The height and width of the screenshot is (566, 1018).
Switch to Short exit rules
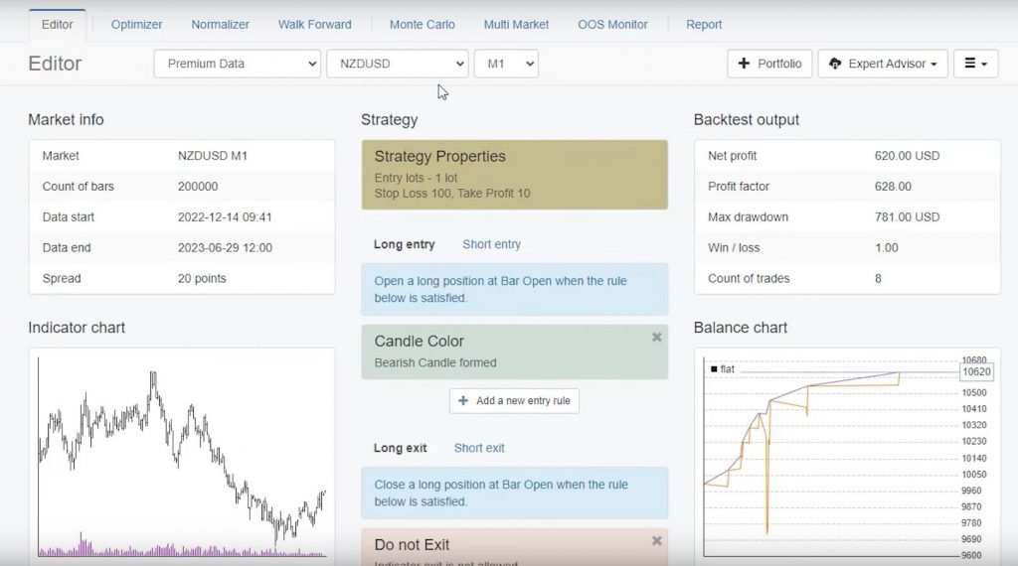(479, 448)
